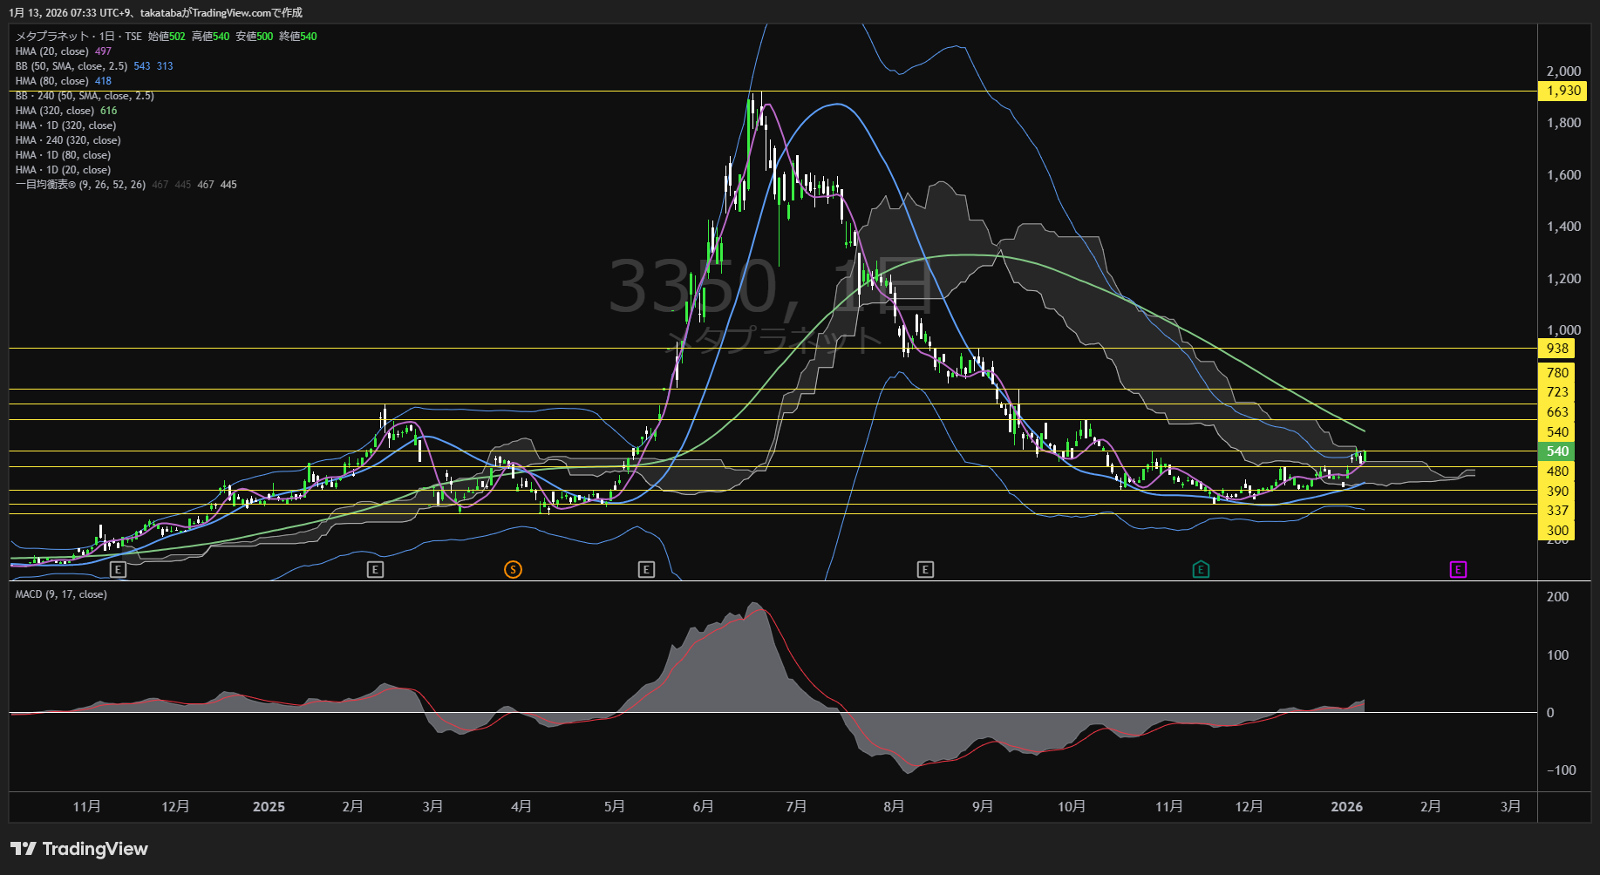The image size is (1600, 875).
Task: Click the magenta upcoming earnings marker
Action: [1458, 569]
